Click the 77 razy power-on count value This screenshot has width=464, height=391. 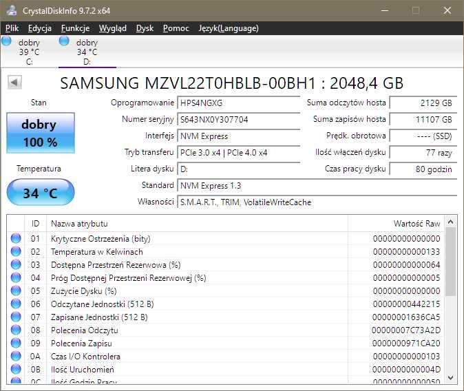click(423, 153)
